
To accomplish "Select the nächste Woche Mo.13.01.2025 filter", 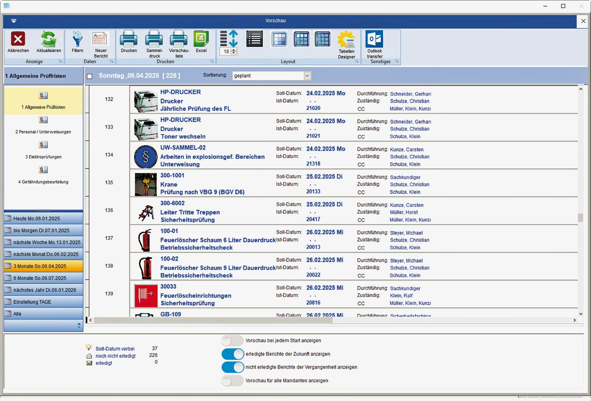I will click(x=43, y=242).
